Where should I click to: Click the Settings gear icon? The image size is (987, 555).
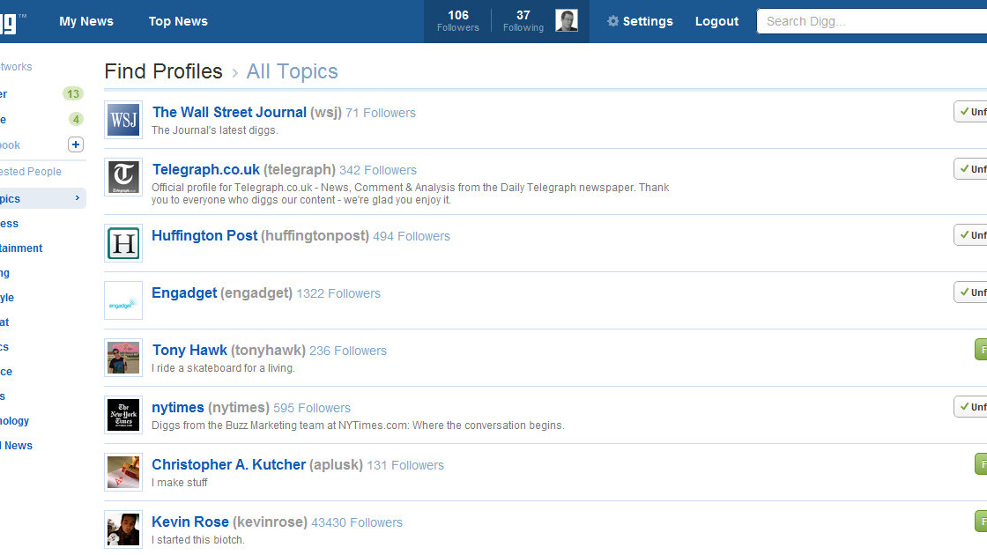coord(612,21)
